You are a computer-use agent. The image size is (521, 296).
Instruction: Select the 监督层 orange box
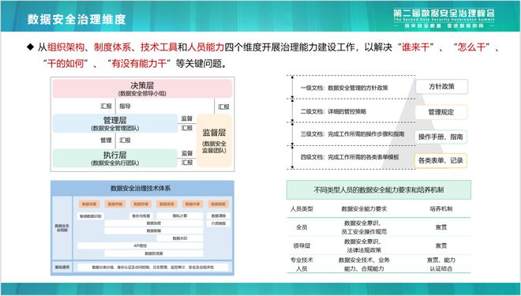click(214, 141)
